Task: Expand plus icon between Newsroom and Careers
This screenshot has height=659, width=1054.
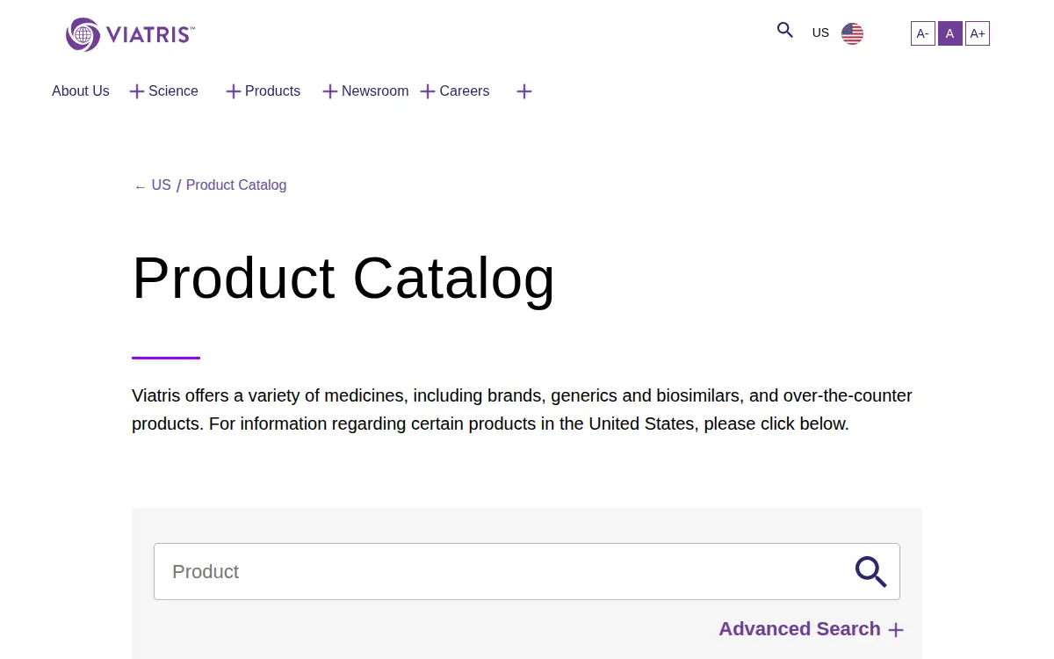Action: coord(428,91)
